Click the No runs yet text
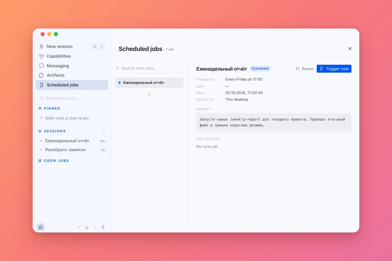392x261 pixels. pos(207,147)
